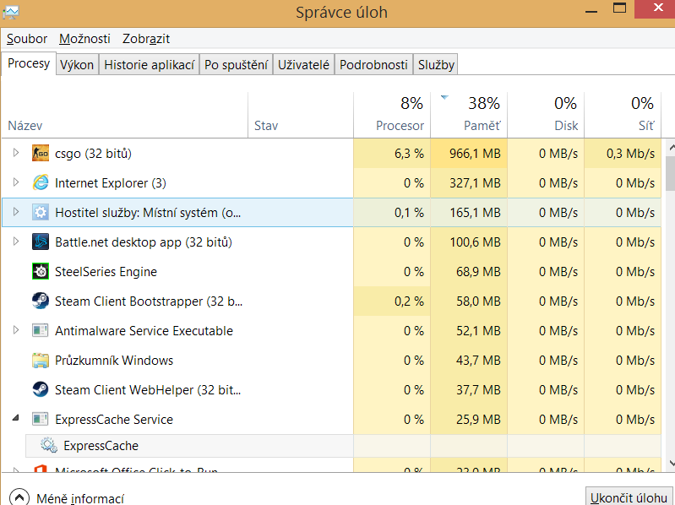The image size is (675, 505).
Task: Switch to the Výkon tab
Action: [77, 65]
